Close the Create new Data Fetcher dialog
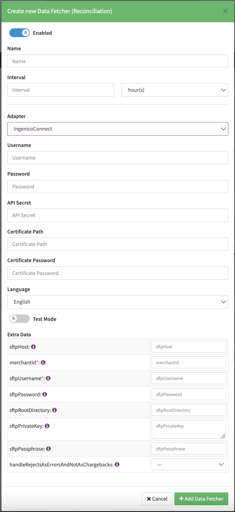The image size is (235, 512). click(225, 11)
